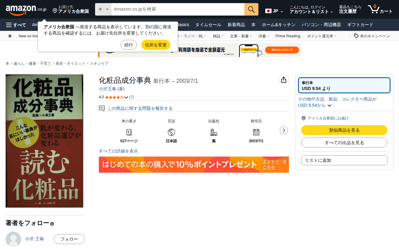399x249 pixels.
Task: Click the author name link 小沢王春 under title
Action: (x=108, y=89)
